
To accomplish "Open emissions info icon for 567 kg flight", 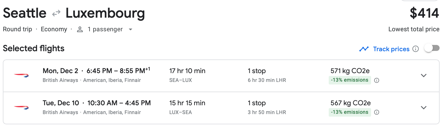I will (376, 112).
